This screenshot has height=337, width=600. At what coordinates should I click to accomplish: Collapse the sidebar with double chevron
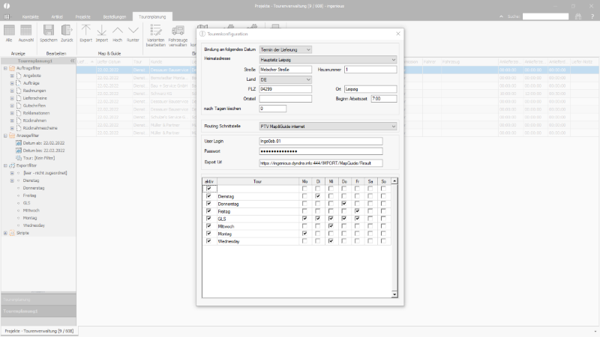tap(72, 61)
